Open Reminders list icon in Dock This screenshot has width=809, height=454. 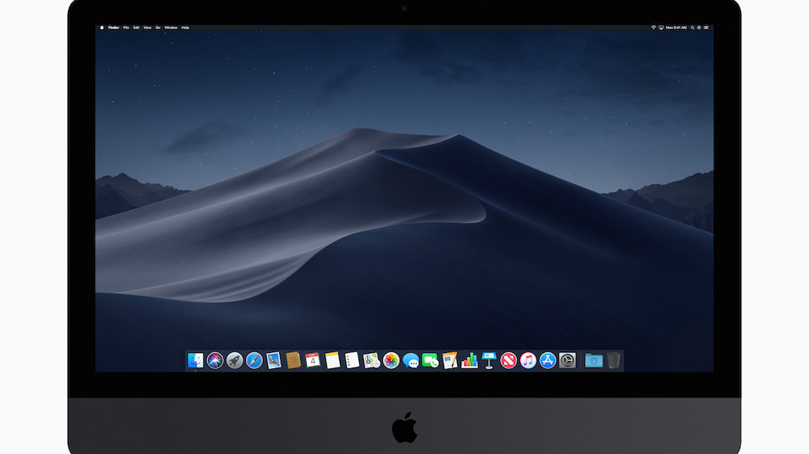[x=352, y=360]
